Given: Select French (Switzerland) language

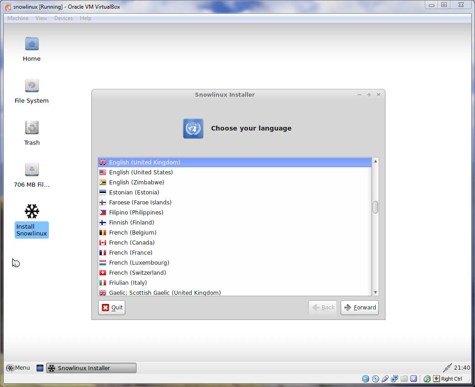Looking at the screenshot, I should click(235, 272).
